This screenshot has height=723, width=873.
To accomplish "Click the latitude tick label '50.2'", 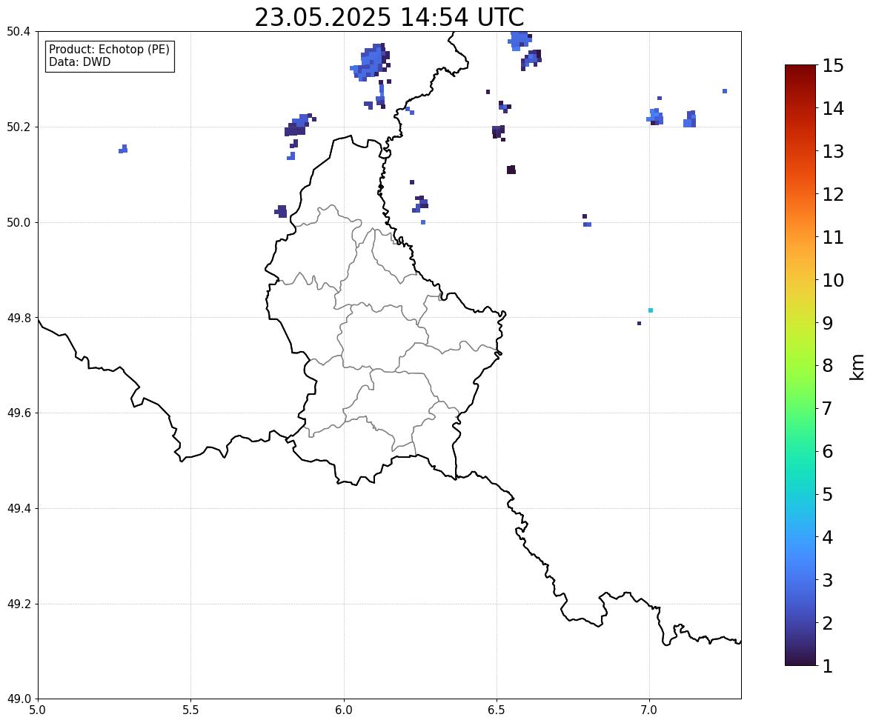I will tap(18, 127).
